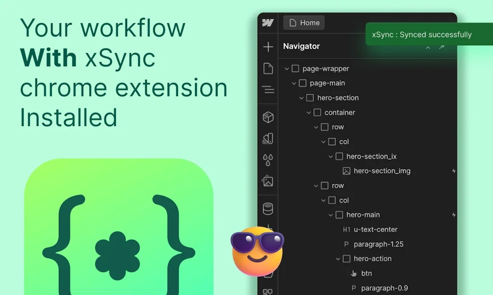
Task: Open the Assets panel
Action: tap(268, 181)
